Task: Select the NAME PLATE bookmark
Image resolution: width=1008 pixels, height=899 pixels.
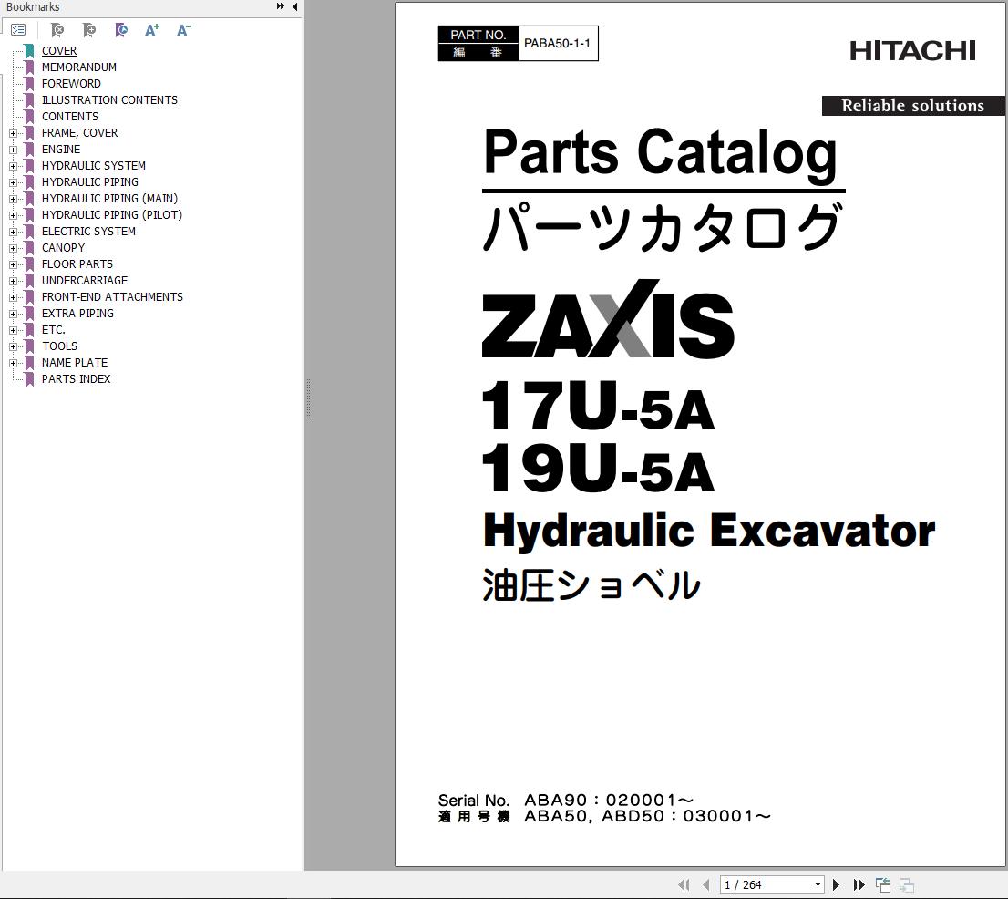Action: (x=75, y=362)
